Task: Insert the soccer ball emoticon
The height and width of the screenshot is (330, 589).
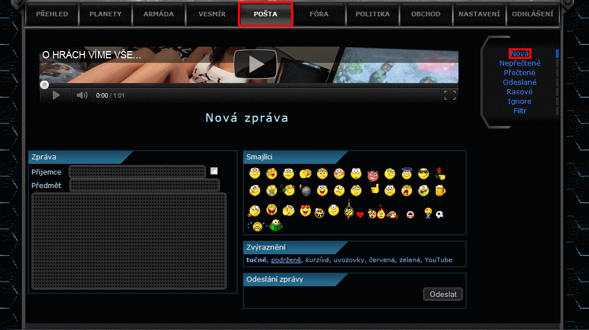Action: 439,214
